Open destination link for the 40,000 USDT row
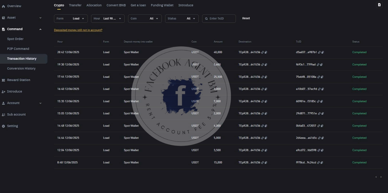 pos(263,53)
